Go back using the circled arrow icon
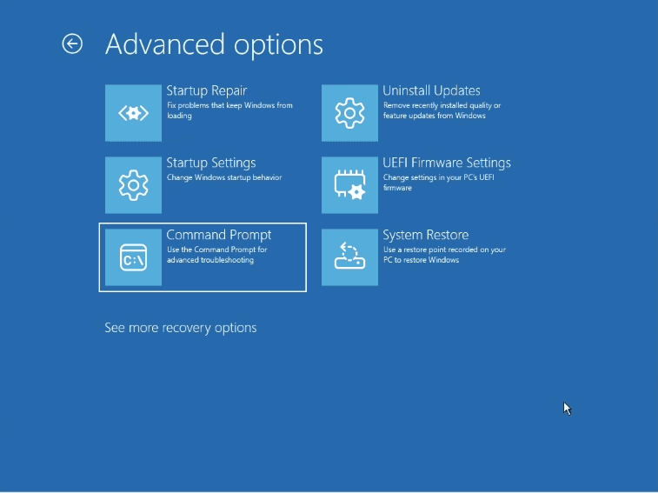The height and width of the screenshot is (493, 658). (72, 43)
